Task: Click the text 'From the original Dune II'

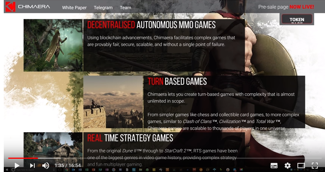Action: pos(162,158)
